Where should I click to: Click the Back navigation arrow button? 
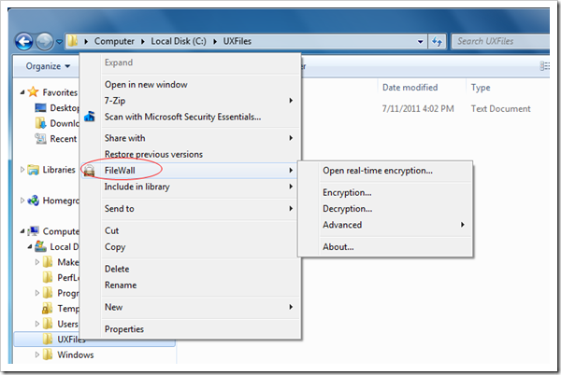(24, 41)
